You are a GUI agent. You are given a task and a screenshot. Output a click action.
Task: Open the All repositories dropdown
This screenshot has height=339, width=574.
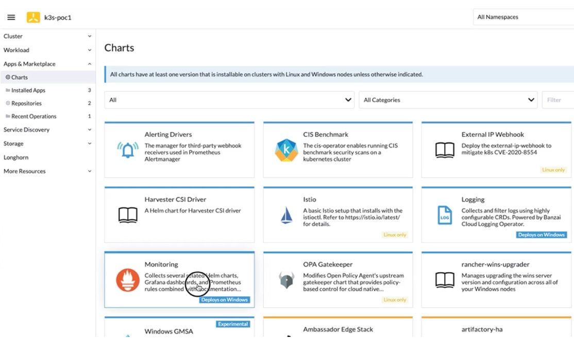coord(229,100)
